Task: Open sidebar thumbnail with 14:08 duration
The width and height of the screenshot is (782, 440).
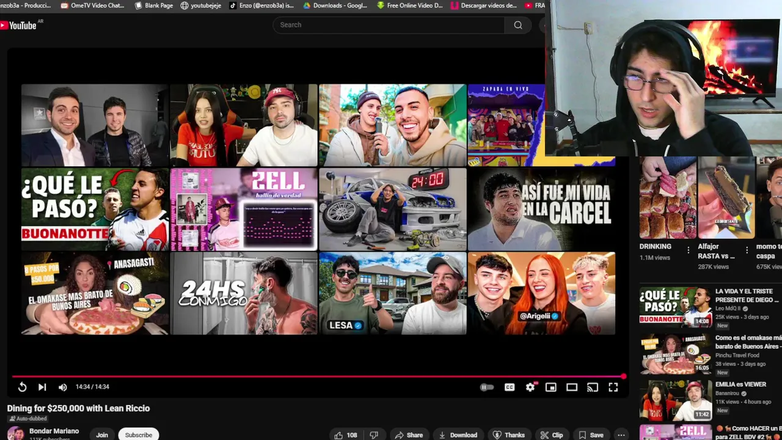Action: tap(676, 307)
